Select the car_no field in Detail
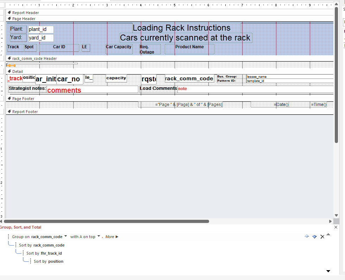The height and width of the screenshot is (280, 345). tap(70, 79)
